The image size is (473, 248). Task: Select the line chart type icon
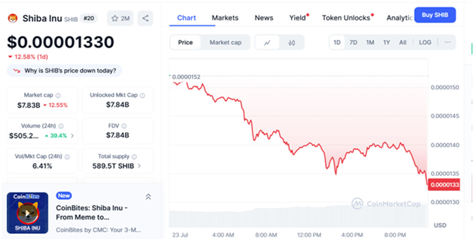tap(267, 43)
